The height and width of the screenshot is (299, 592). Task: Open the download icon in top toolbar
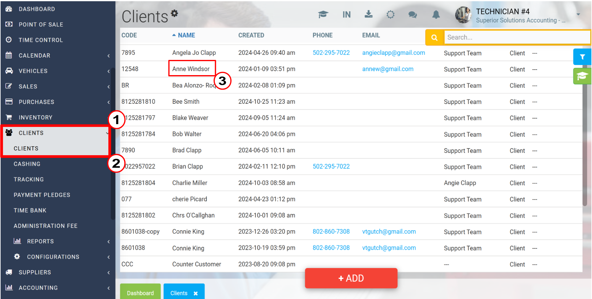click(368, 14)
